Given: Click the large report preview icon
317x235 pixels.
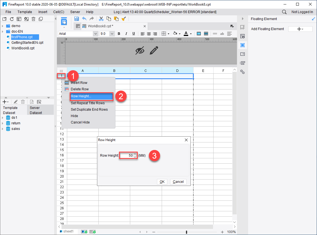Looking at the screenshot, I should [64, 21].
